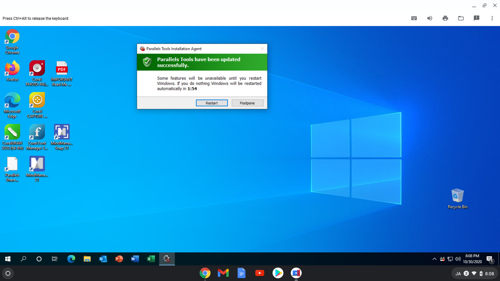
Task: Click the Restart button in the dialog
Action: 212,103
